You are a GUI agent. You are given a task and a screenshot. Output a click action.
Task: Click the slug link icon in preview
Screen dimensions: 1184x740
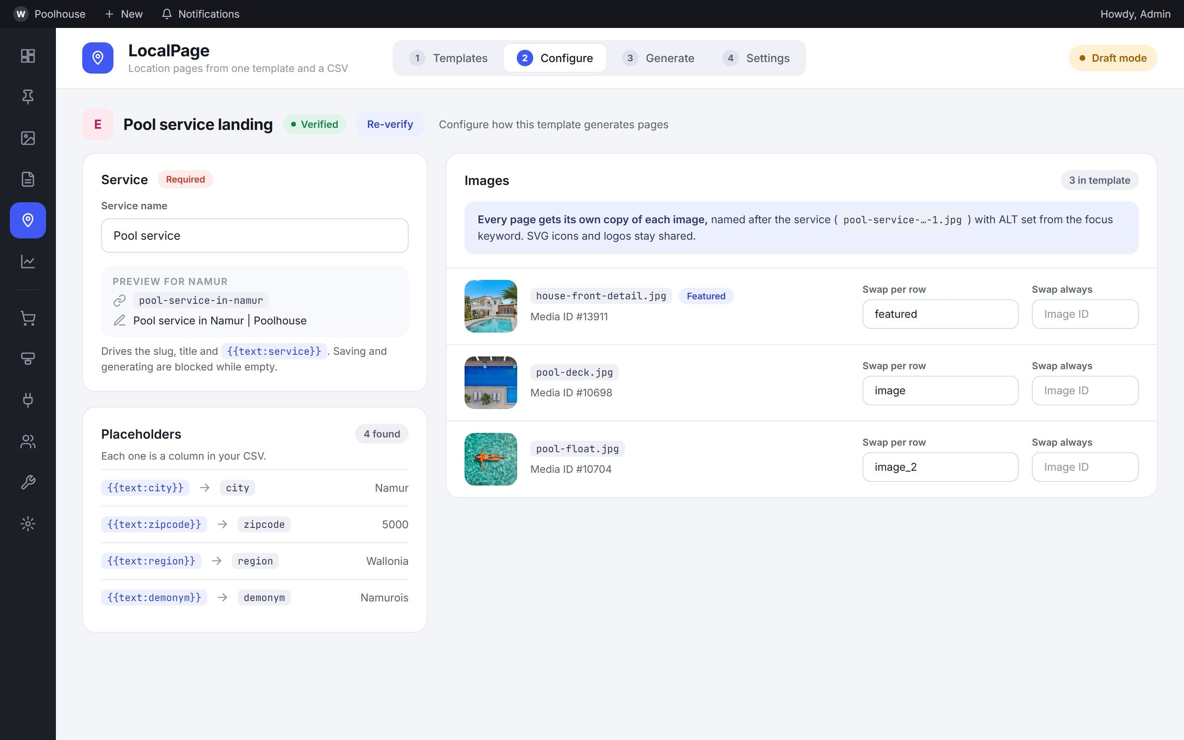pyautogui.click(x=120, y=300)
